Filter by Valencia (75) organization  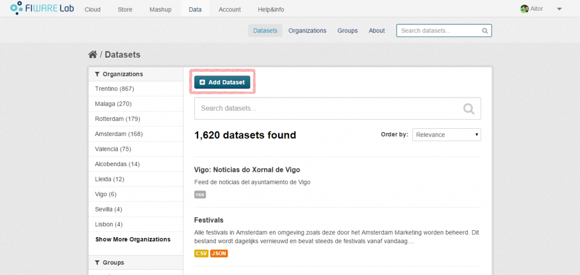136,149
